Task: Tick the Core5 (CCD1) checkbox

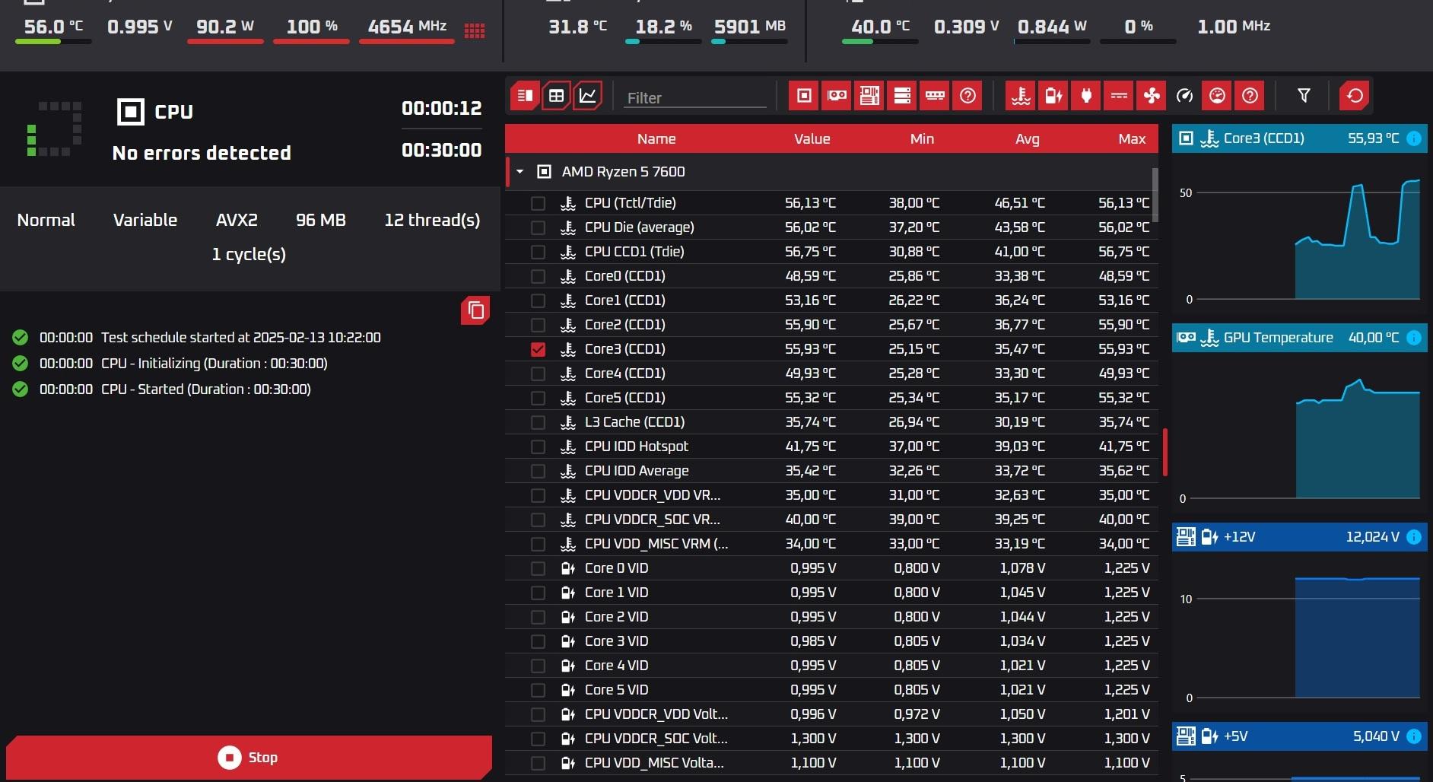Action: (538, 398)
